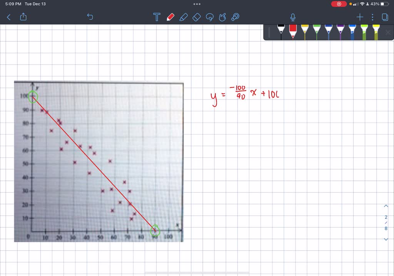The height and width of the screenshot is (276, 394).
Task: Select the Text tool
Action: click(157, 17)
